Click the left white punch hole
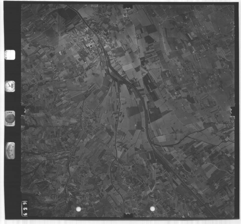The height and width of the screenshot is (224, 241). tap(78, 209)
